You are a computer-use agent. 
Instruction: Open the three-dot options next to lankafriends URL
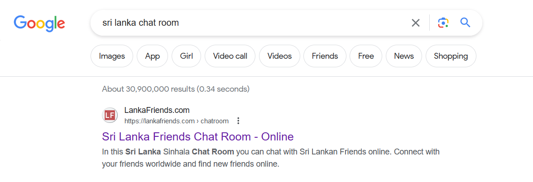tap(238, 121)
